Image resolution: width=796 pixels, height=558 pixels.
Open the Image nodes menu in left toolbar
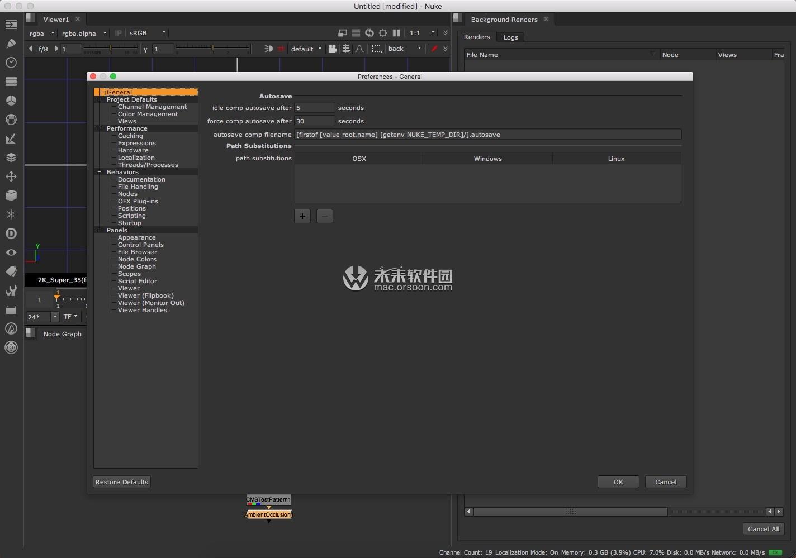tap(11, 25)
